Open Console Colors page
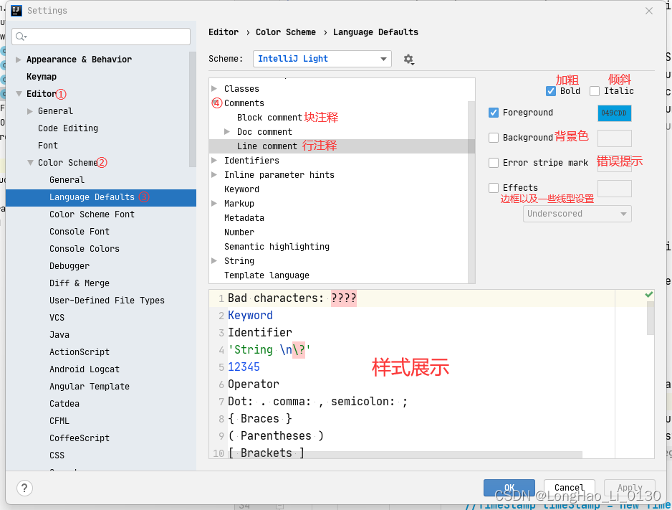Image resolution: width=672 pixels, height=510 pixels. coord(85,249)
